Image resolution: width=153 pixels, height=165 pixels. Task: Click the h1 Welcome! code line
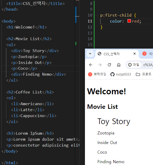pos(26,27)
